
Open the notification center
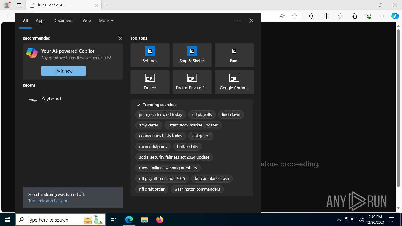[x=392, y=220]
